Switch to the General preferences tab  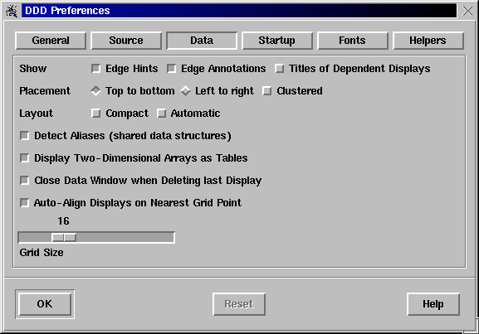51,41
